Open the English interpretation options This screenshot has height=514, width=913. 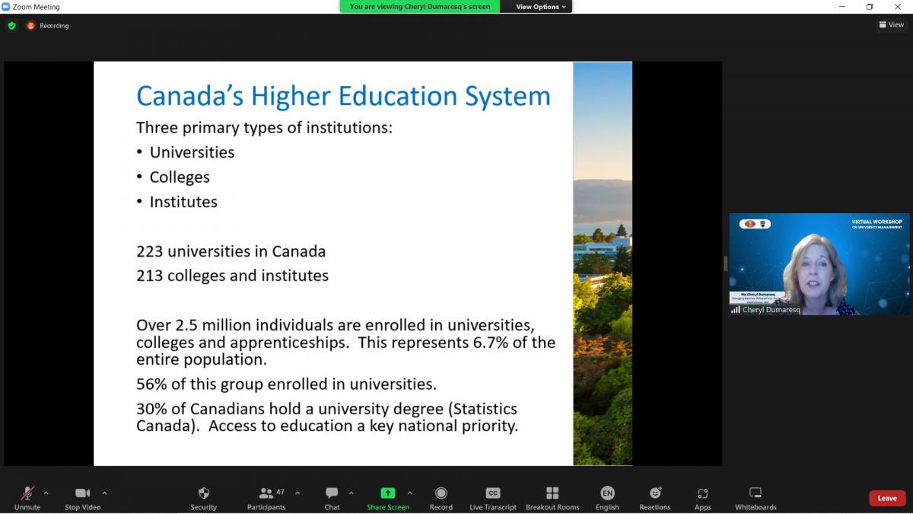pyautogui.click(x=607, y=496)
